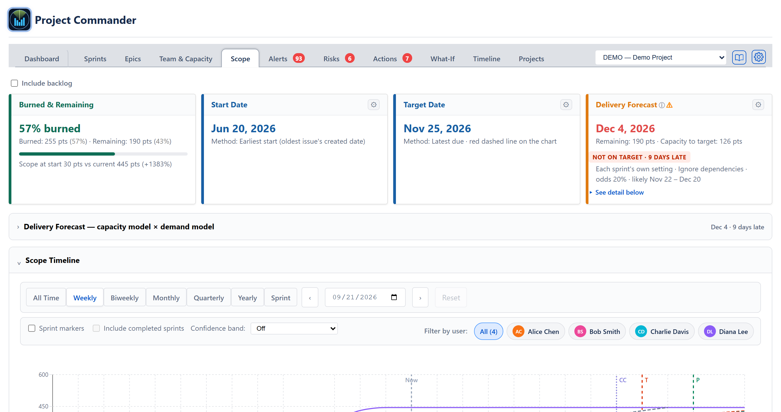Viewport: 781px width, 412px height.
Task: Enable the Include backlog checkbox
Action: (14, 83)
